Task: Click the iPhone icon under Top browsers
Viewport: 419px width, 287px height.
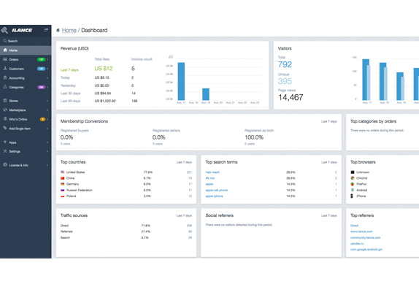Action: [352, 196]
